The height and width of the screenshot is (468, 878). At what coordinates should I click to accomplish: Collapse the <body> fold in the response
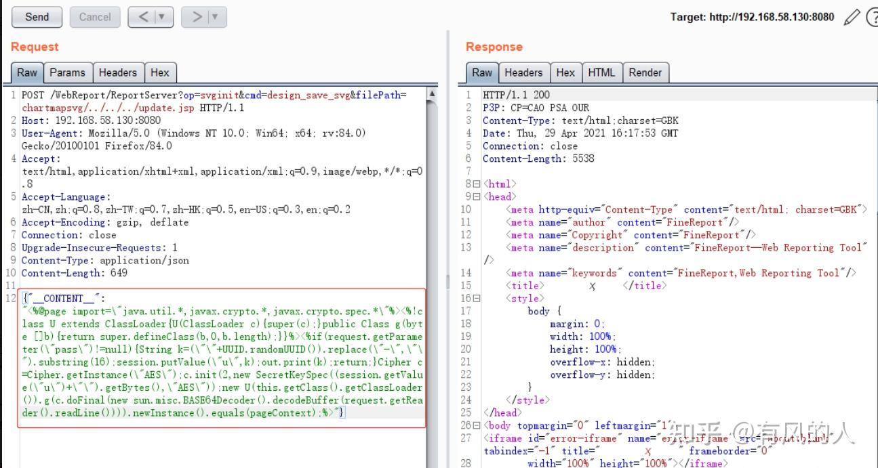[x=477, y=425]
